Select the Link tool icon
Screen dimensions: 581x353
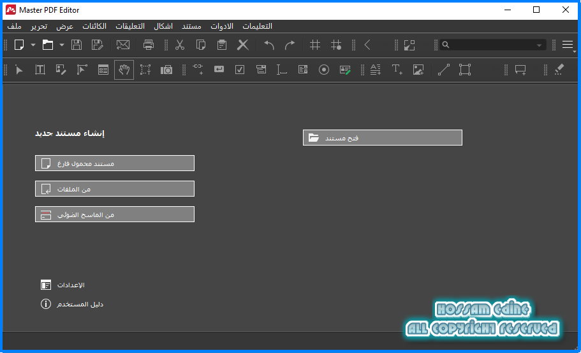198,70
